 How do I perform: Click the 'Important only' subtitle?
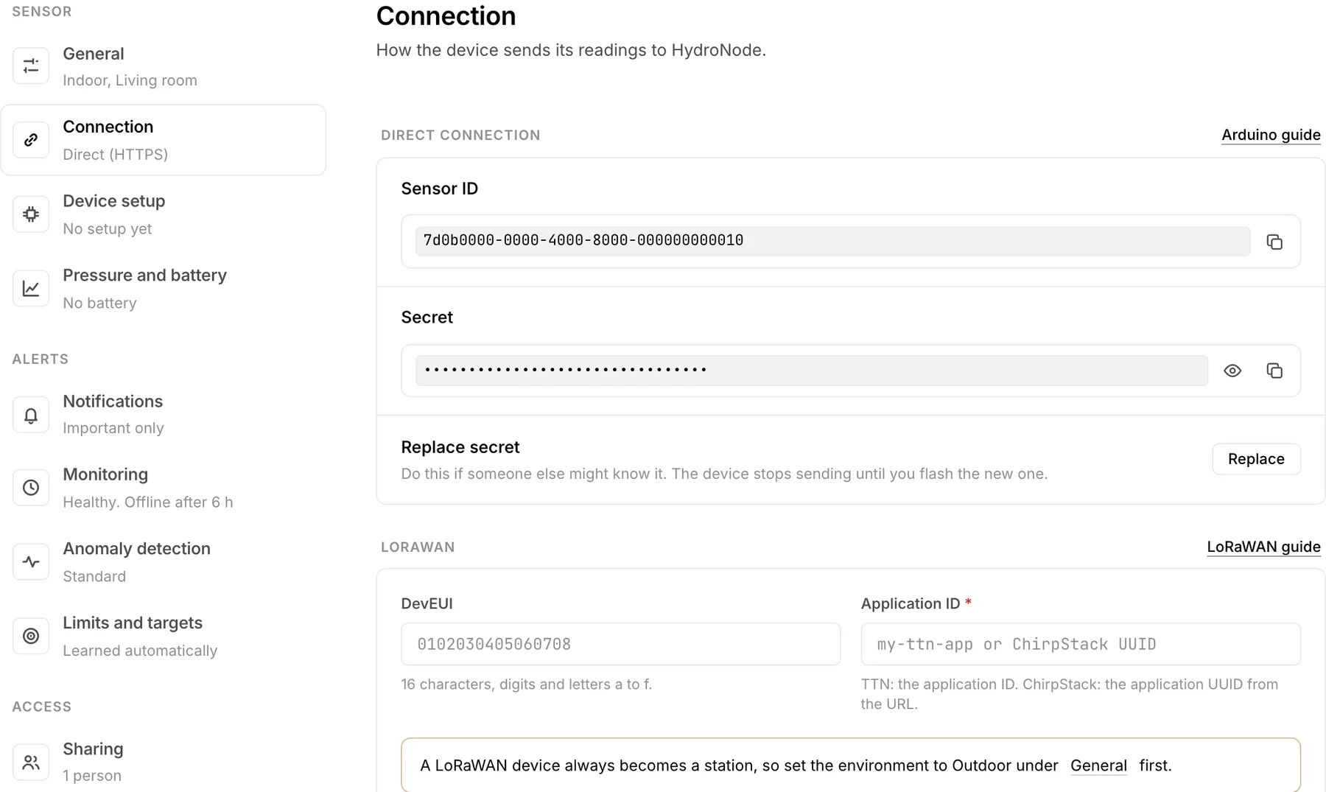(x=113, y=428)
